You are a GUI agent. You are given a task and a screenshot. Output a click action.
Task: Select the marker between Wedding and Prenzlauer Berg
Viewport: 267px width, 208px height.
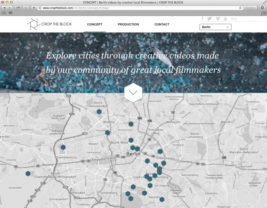click(131, 124)
